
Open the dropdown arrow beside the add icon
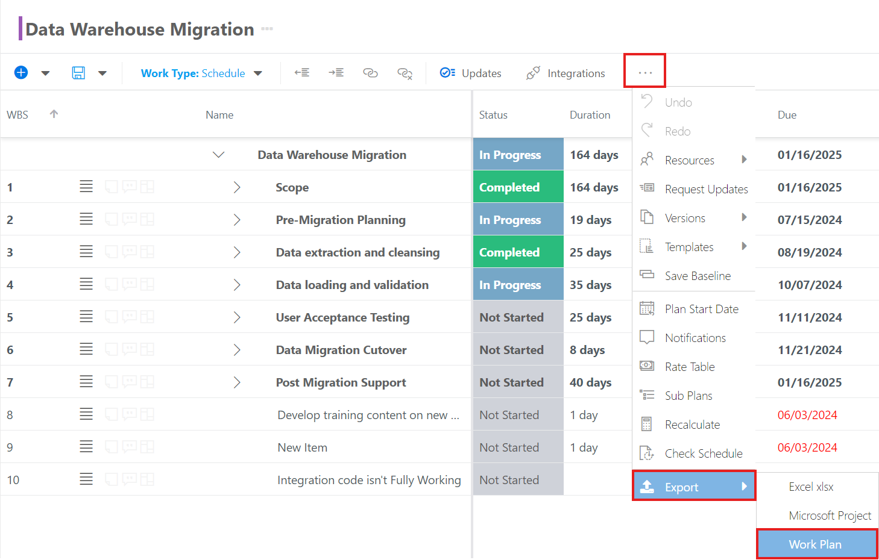pos(45,73)
